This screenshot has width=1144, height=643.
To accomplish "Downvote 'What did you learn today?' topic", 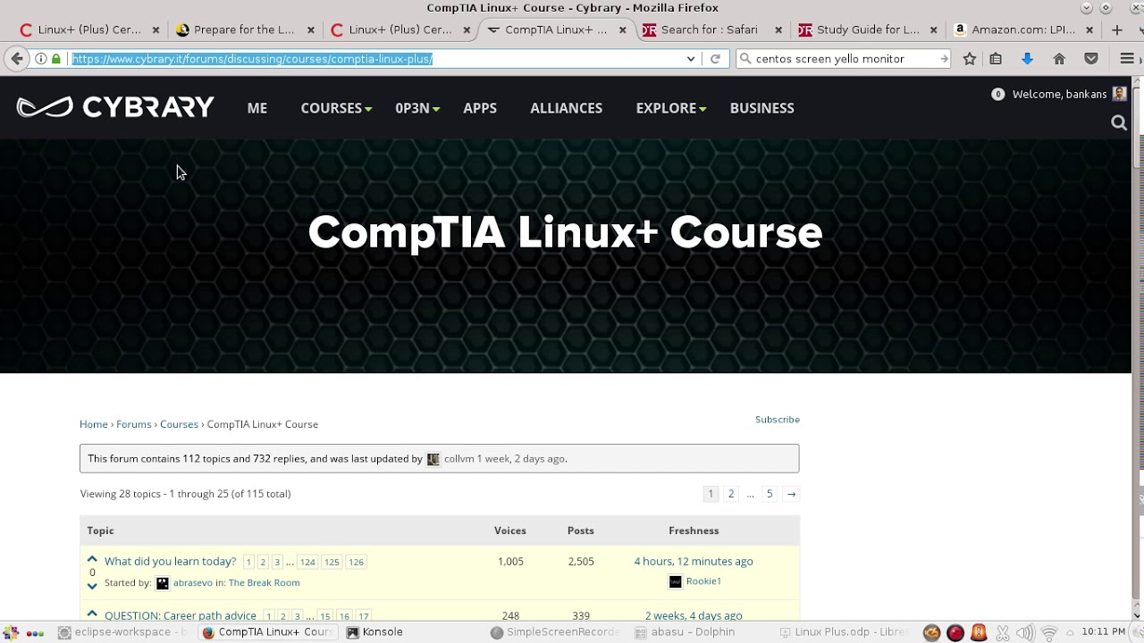I will pyautogui.click(x=92, y=586).
